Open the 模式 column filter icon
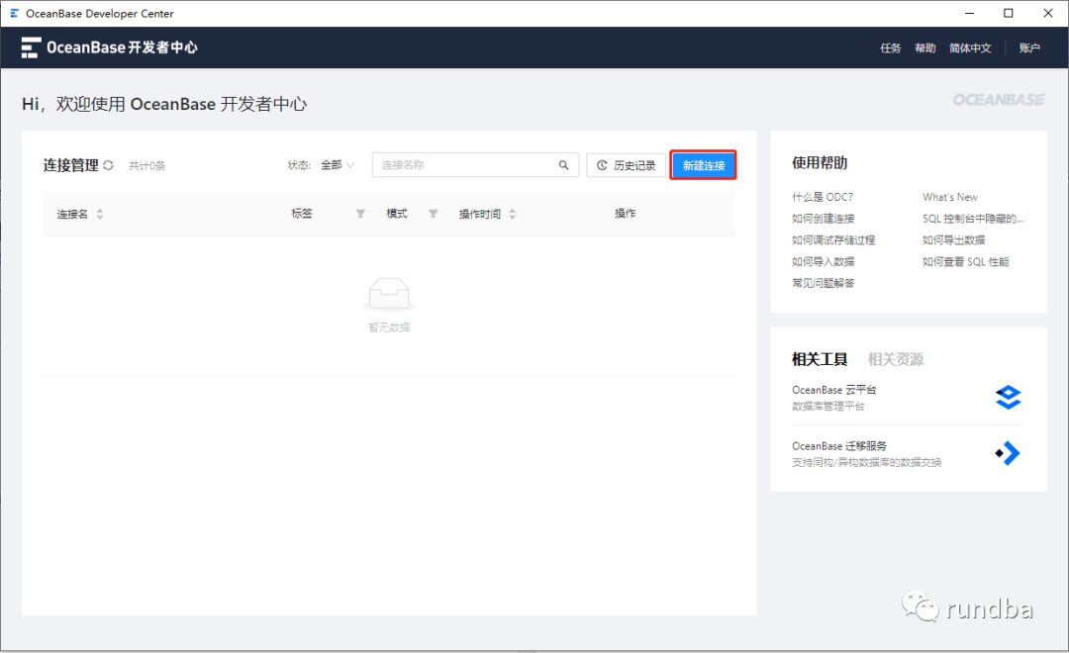Screen dimensions: 1069x653 point(433,214)
